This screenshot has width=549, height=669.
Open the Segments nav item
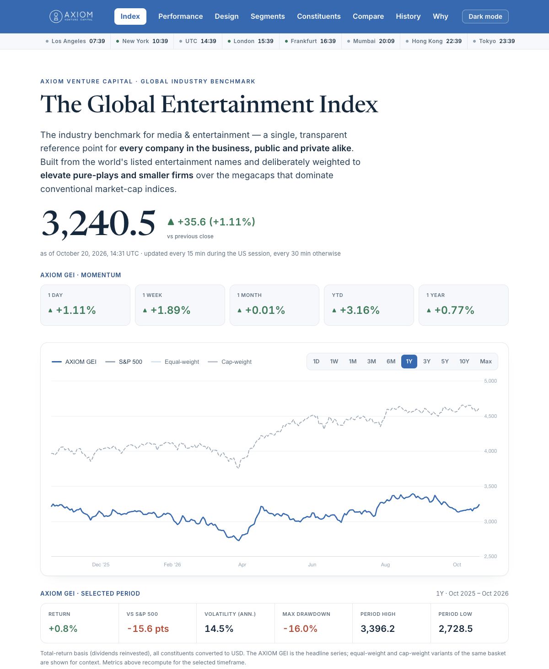pos(268,16)
